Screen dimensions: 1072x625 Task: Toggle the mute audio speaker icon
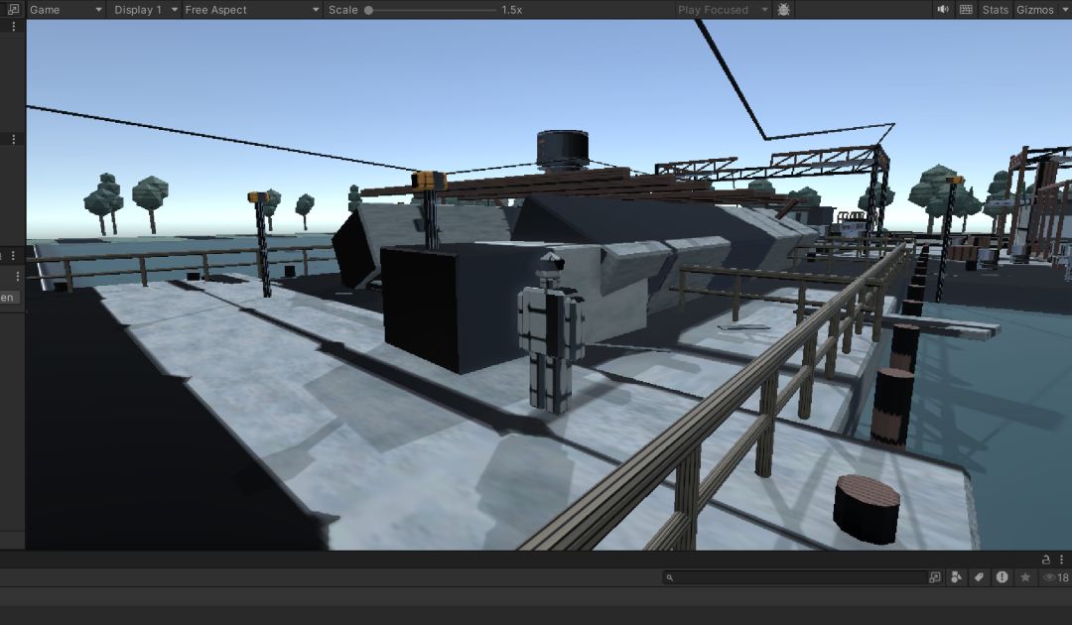(x=943, y=10)
